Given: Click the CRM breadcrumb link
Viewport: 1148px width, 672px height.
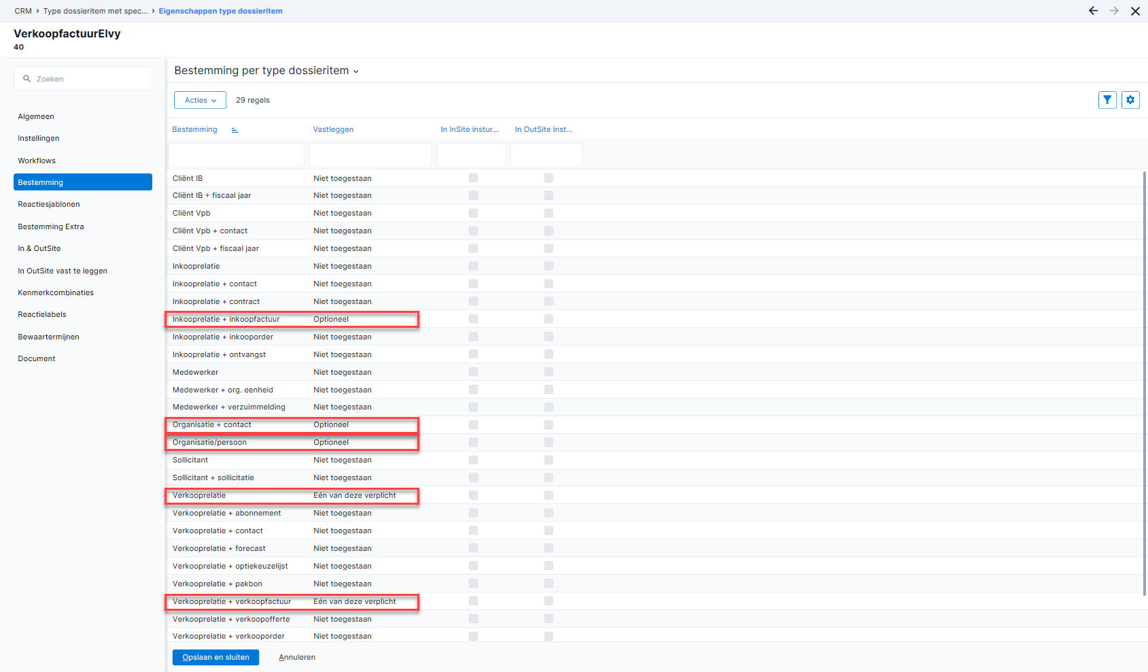Looking at the screenshot, I should point(23,11).
